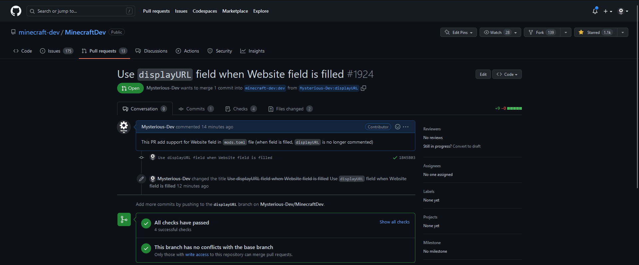This screenshot has width=639, height=265.
Task: Click the small commit author avatar
Action: point(152,157)
